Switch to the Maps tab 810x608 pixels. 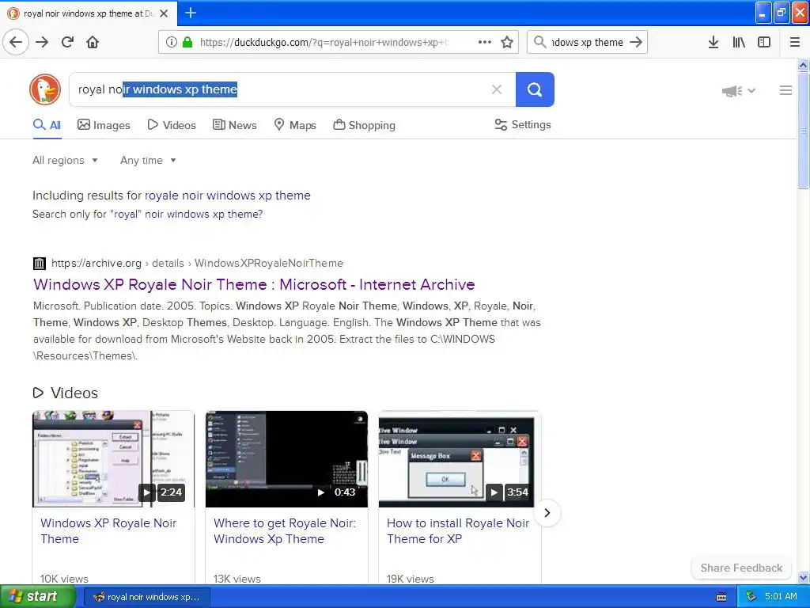tap(295, 125)
